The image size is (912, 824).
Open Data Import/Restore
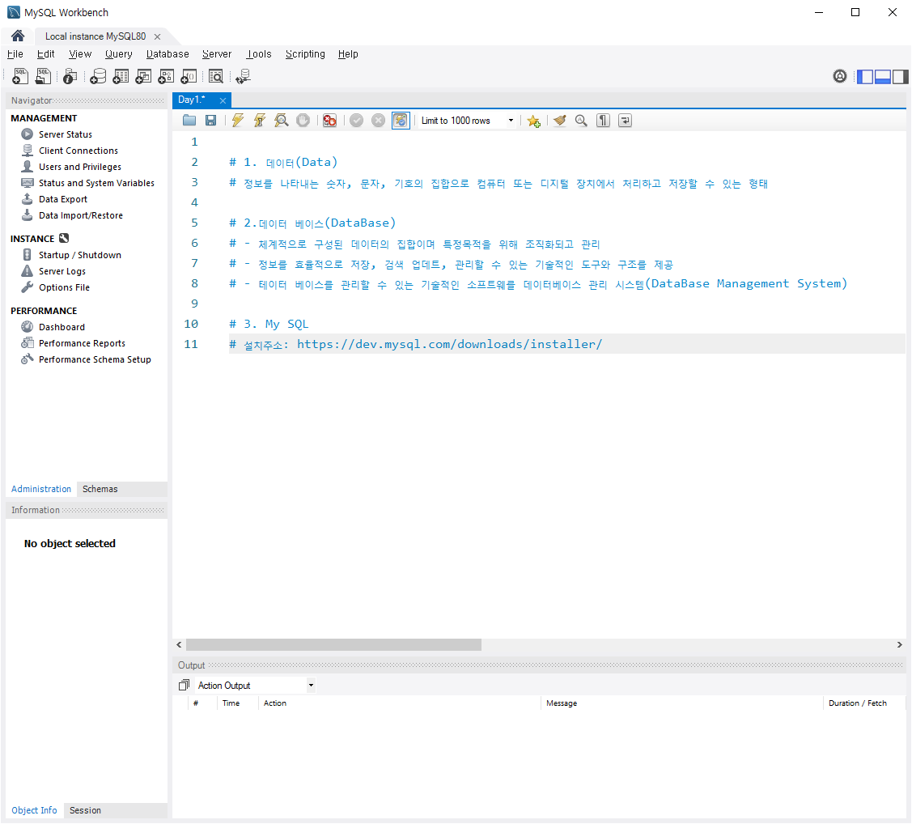coord(81,215)
